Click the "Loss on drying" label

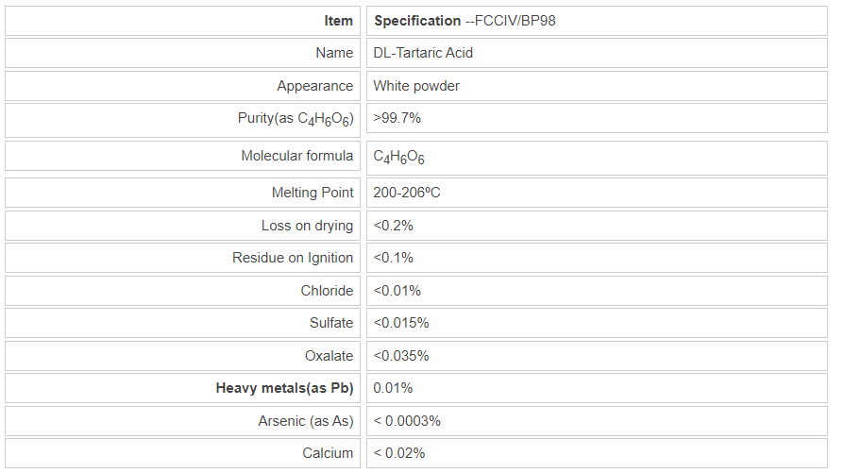[307, 226]
